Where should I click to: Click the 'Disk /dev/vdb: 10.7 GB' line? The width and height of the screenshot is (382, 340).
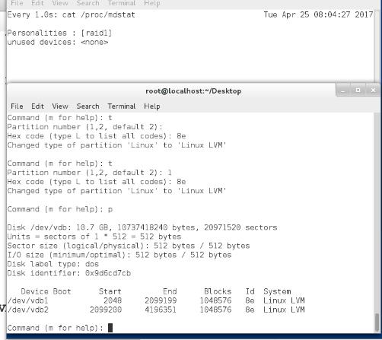142,227
